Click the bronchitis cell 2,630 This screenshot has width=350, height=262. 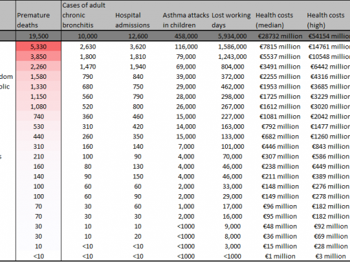88,47
